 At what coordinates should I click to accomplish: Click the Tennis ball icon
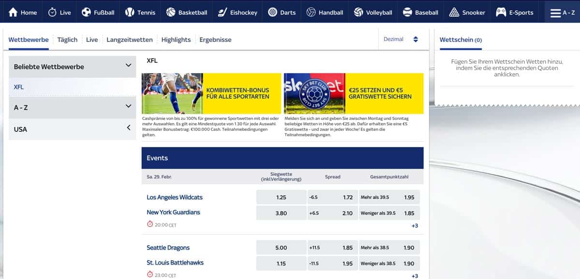(130, 13)
